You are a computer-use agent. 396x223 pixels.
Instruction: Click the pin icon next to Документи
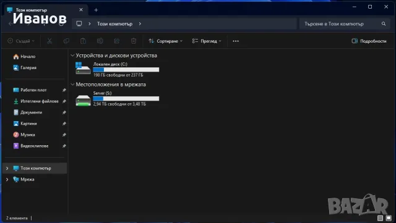point(64,112)
